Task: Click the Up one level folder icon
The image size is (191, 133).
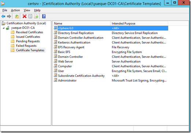Action: [17, 16]
